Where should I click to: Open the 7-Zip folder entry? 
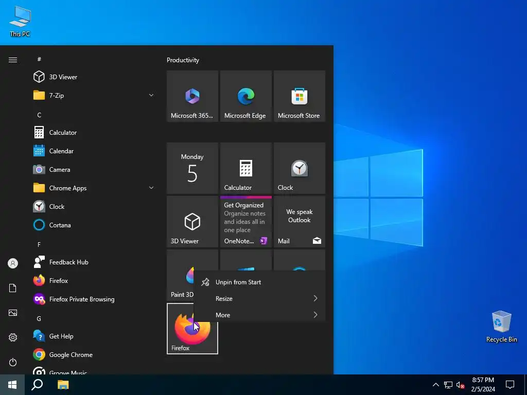[x=94, y=95]
